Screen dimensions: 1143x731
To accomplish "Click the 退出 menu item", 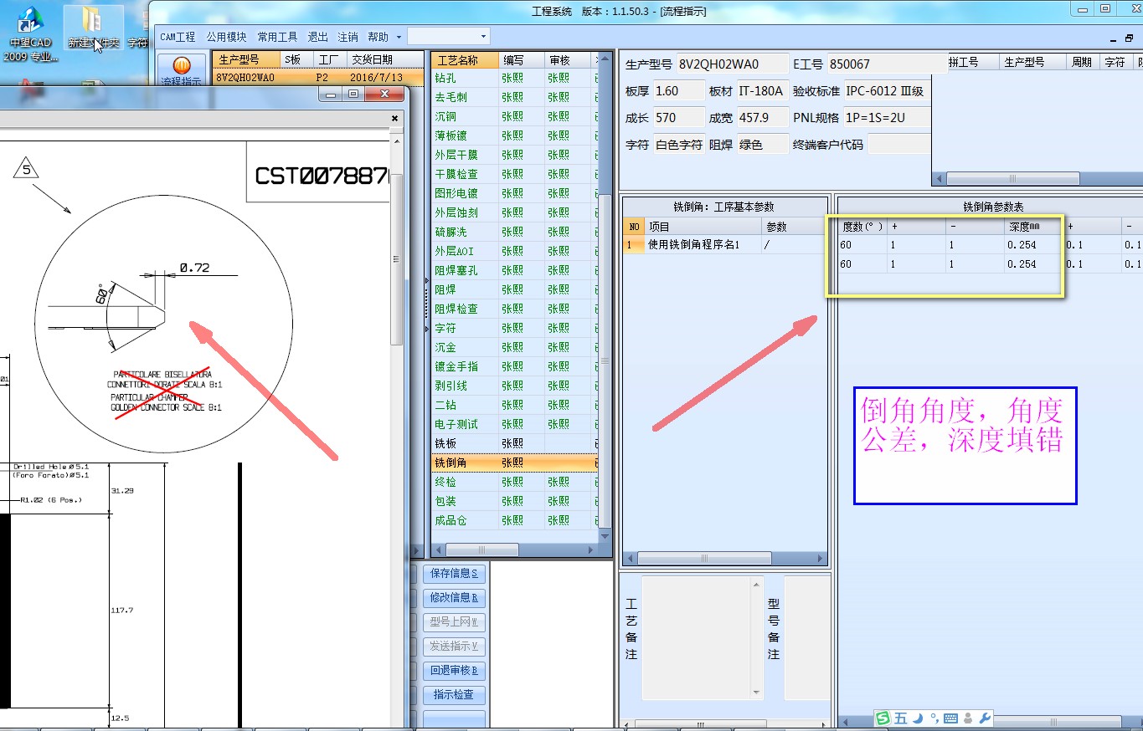I will [x=318, y=37].
